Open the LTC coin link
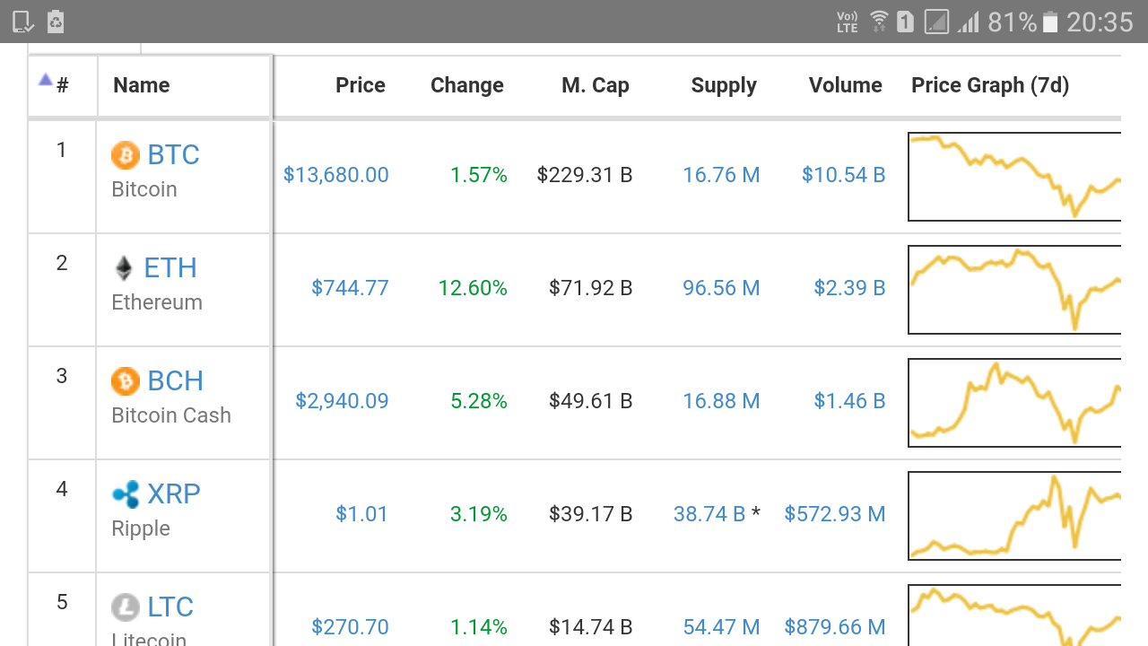Image resolution: width=1148 pixels, height=646 pixels. point(170,607)
